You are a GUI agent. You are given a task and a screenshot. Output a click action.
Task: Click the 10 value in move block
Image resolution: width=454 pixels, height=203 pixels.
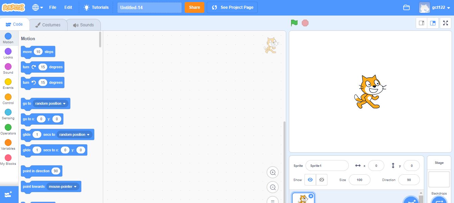click(x=38, y=52)
